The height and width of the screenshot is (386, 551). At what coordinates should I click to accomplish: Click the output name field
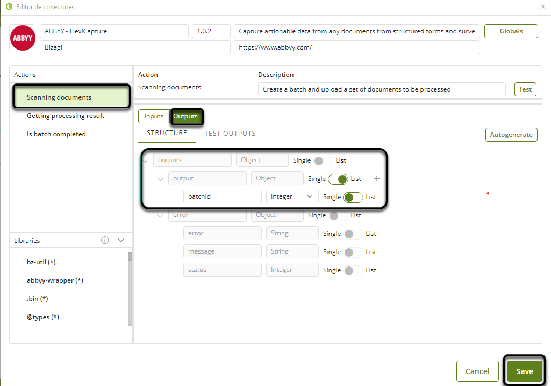point(207,178)
